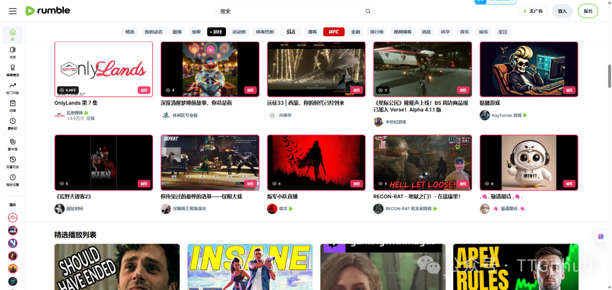Screen dimensions: 612x290
Task: Select the red UFC tab
Action: [334, 32]
